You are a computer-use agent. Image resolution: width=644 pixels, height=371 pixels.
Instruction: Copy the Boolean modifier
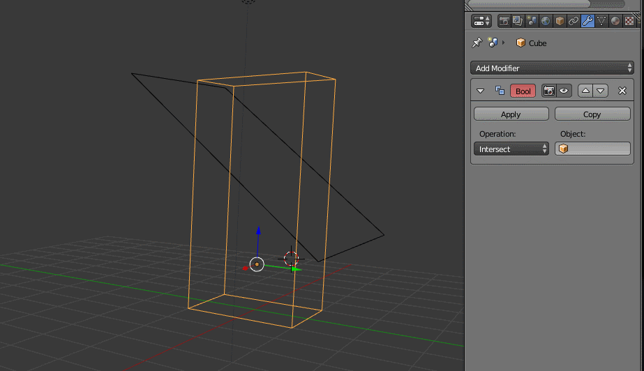(592, 114)
